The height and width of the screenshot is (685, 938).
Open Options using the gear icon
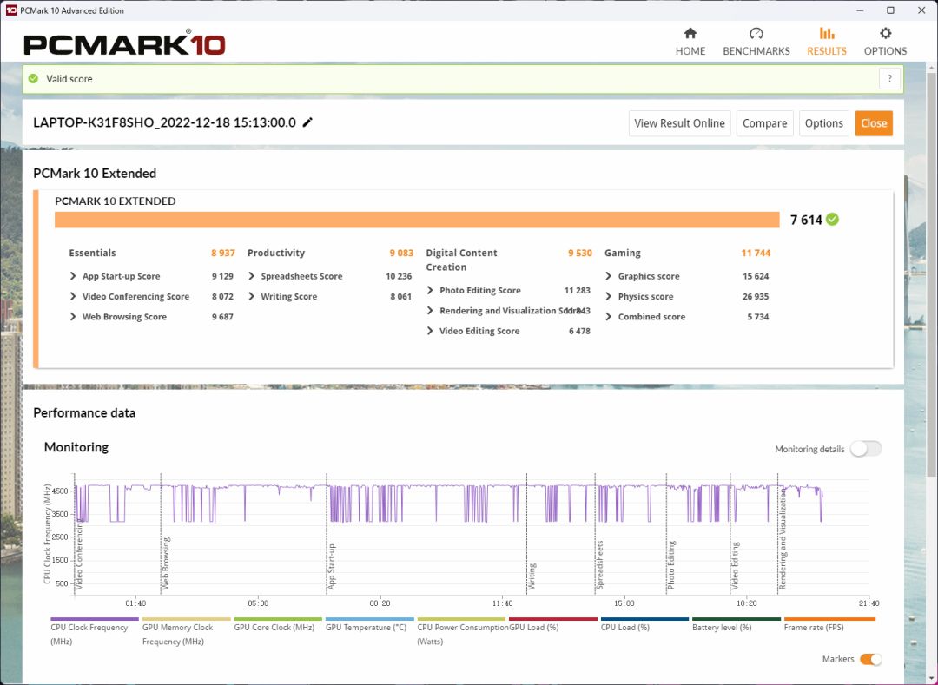[885, 34]
